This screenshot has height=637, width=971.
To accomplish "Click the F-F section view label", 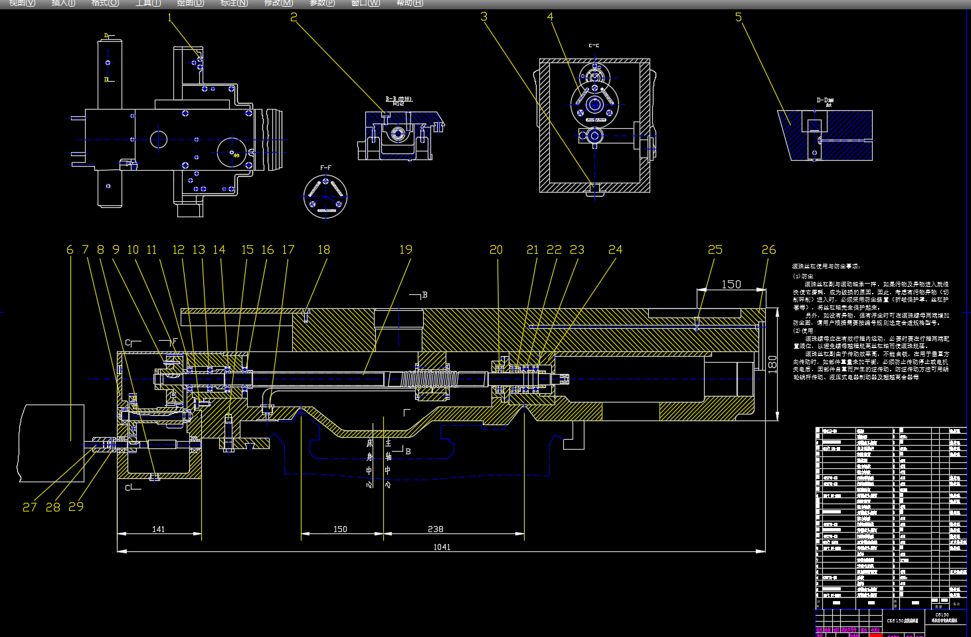I will point(325,168).
